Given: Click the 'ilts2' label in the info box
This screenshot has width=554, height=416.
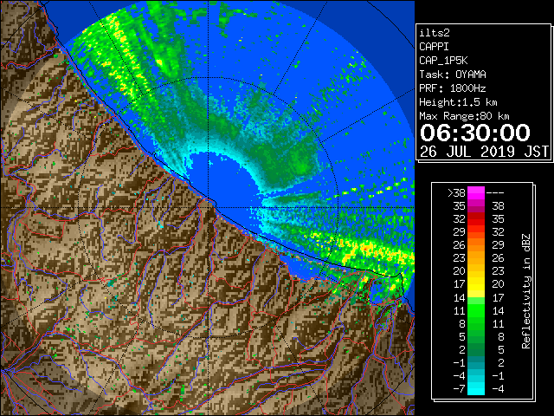Looking at the screenshot, I should click(x=435, y=33).
